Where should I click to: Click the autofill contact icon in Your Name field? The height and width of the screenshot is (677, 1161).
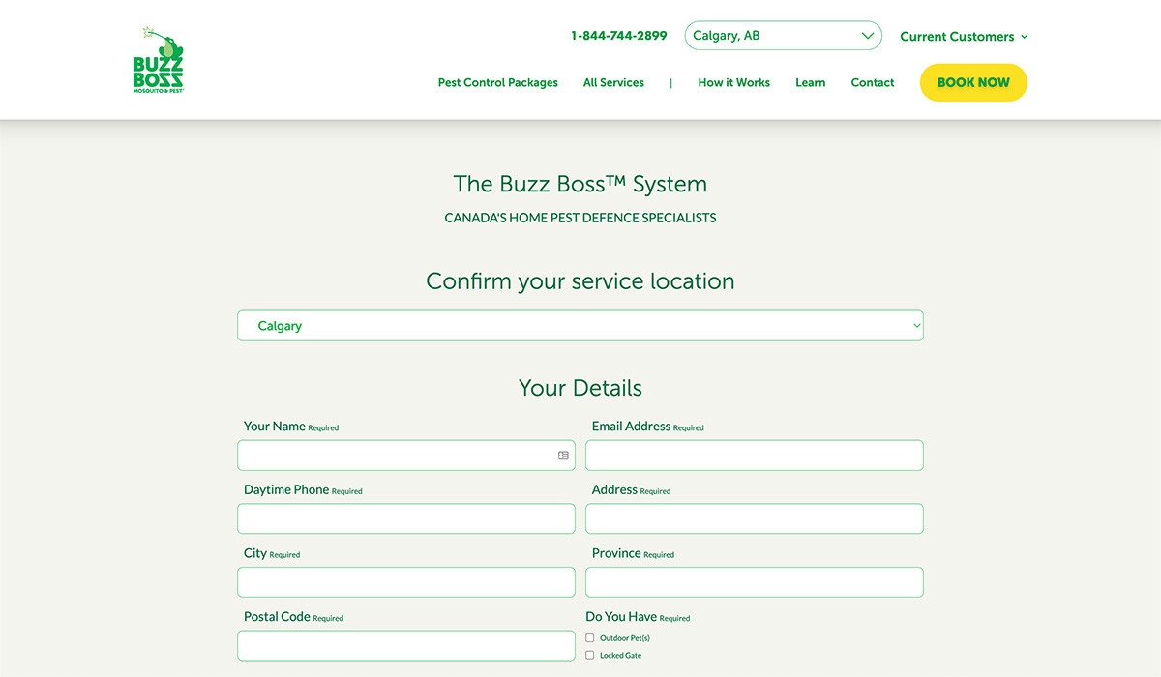563,456
